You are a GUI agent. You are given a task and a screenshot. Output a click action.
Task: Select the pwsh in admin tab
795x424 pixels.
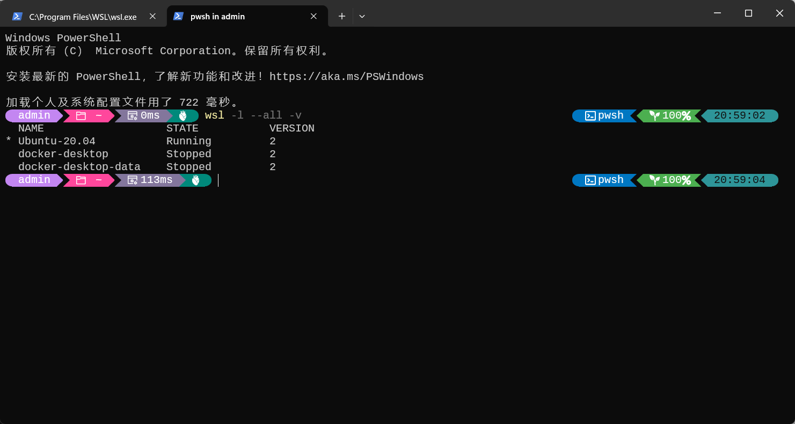217,17
